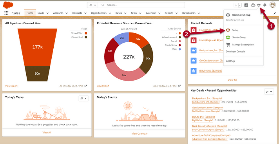Open the Opportunities tab
Screen dimensions: 279x144
[99, 13]
